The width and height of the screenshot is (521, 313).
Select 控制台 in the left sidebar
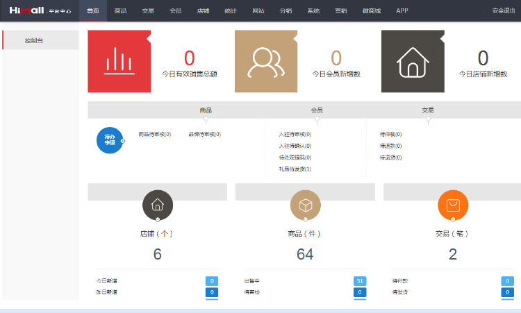[40, 40]
